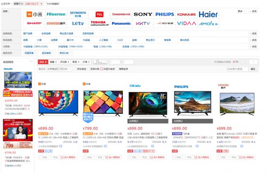Sort results by sales volume
Image resolution: width=267 pixels, height=173 pixels.
pos(53,62)
